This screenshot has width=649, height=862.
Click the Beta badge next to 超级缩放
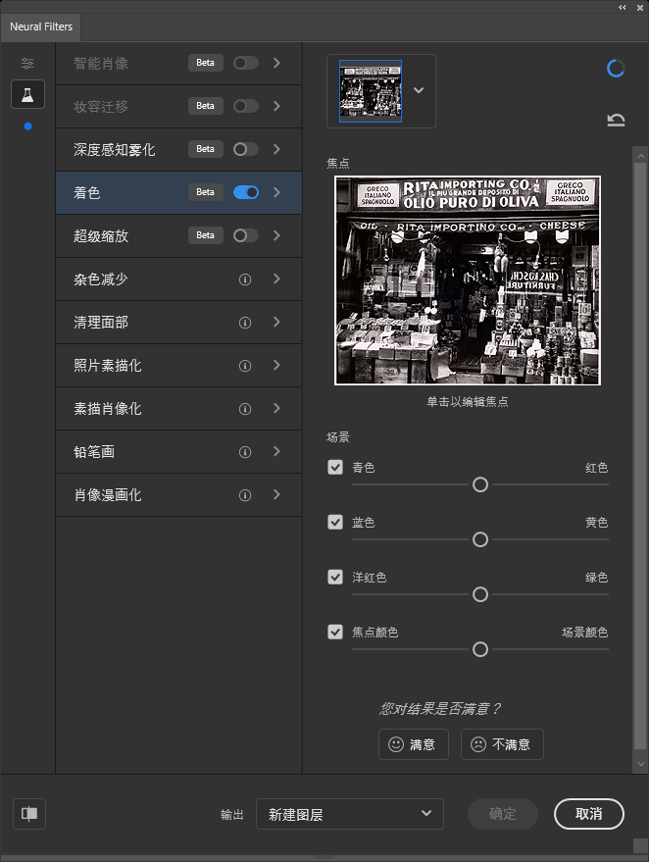click(206, 235)
